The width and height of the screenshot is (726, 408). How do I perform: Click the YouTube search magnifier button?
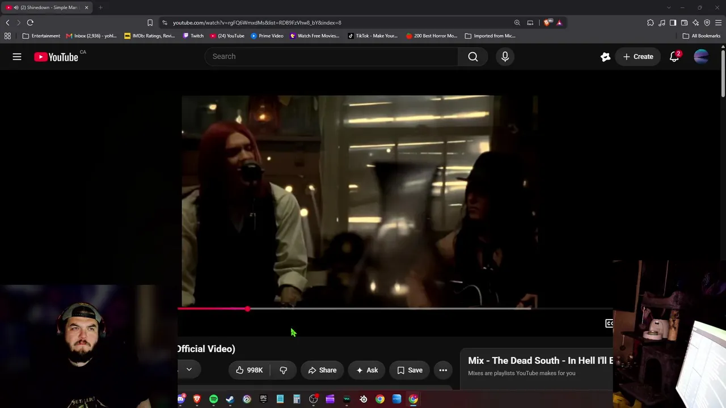point(473,57)
